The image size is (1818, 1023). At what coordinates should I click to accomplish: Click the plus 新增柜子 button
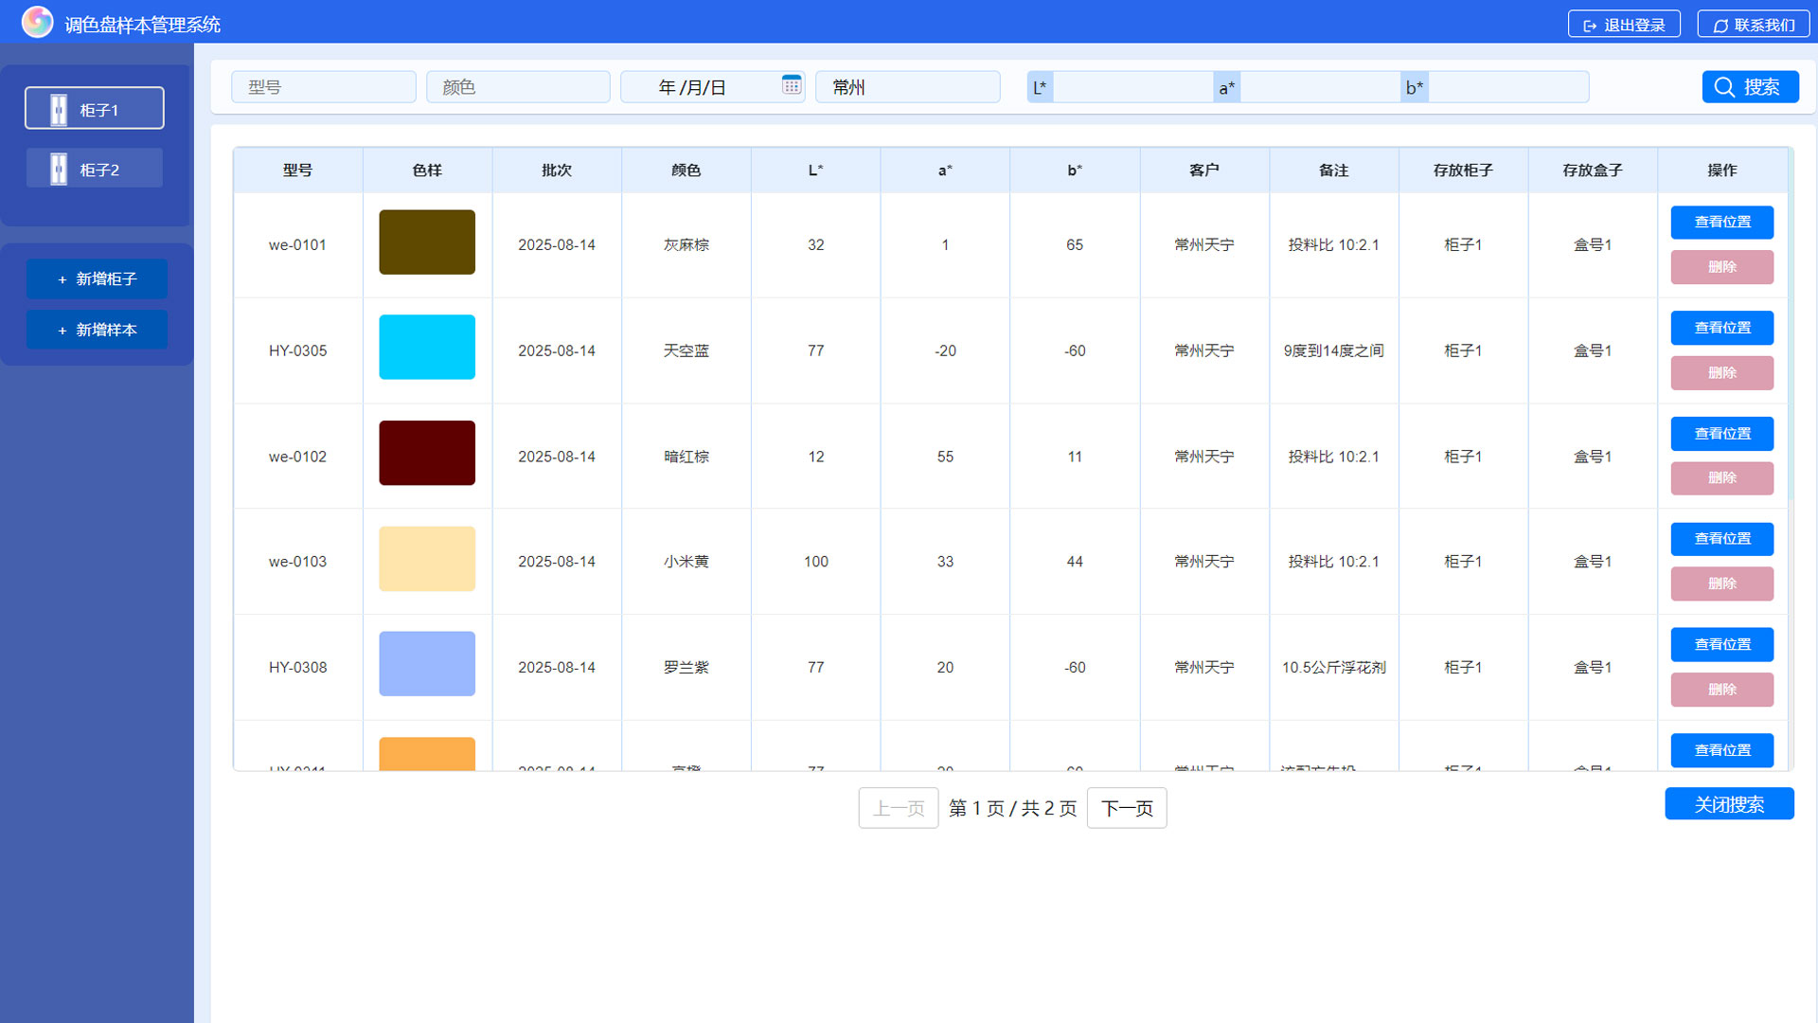[x=97, y=278]
